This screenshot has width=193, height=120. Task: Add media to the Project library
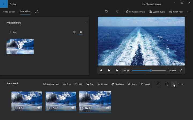(13, 32)
